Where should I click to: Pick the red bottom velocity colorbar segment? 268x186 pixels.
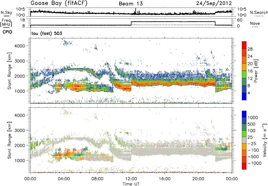[244, 166]
